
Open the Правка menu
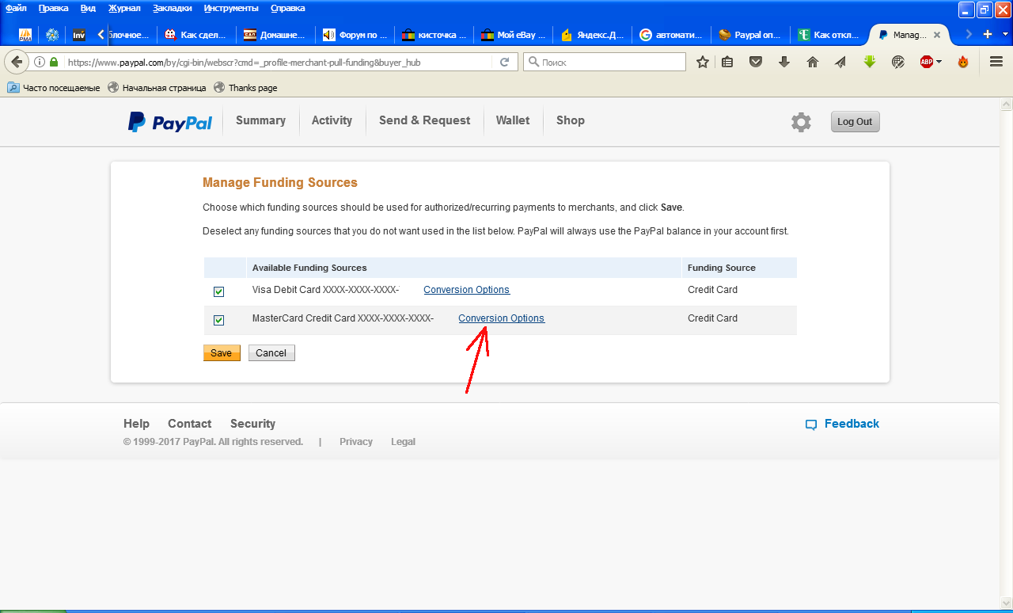[53, 8]
